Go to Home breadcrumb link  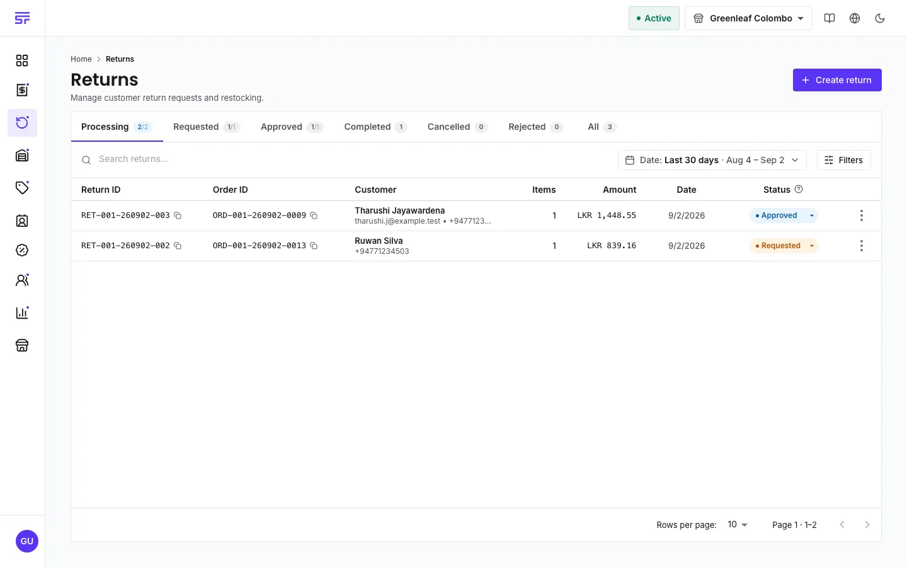pos(81,59)
